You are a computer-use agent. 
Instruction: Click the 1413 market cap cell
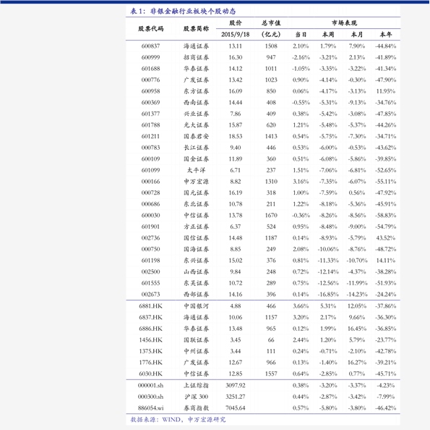271,136
